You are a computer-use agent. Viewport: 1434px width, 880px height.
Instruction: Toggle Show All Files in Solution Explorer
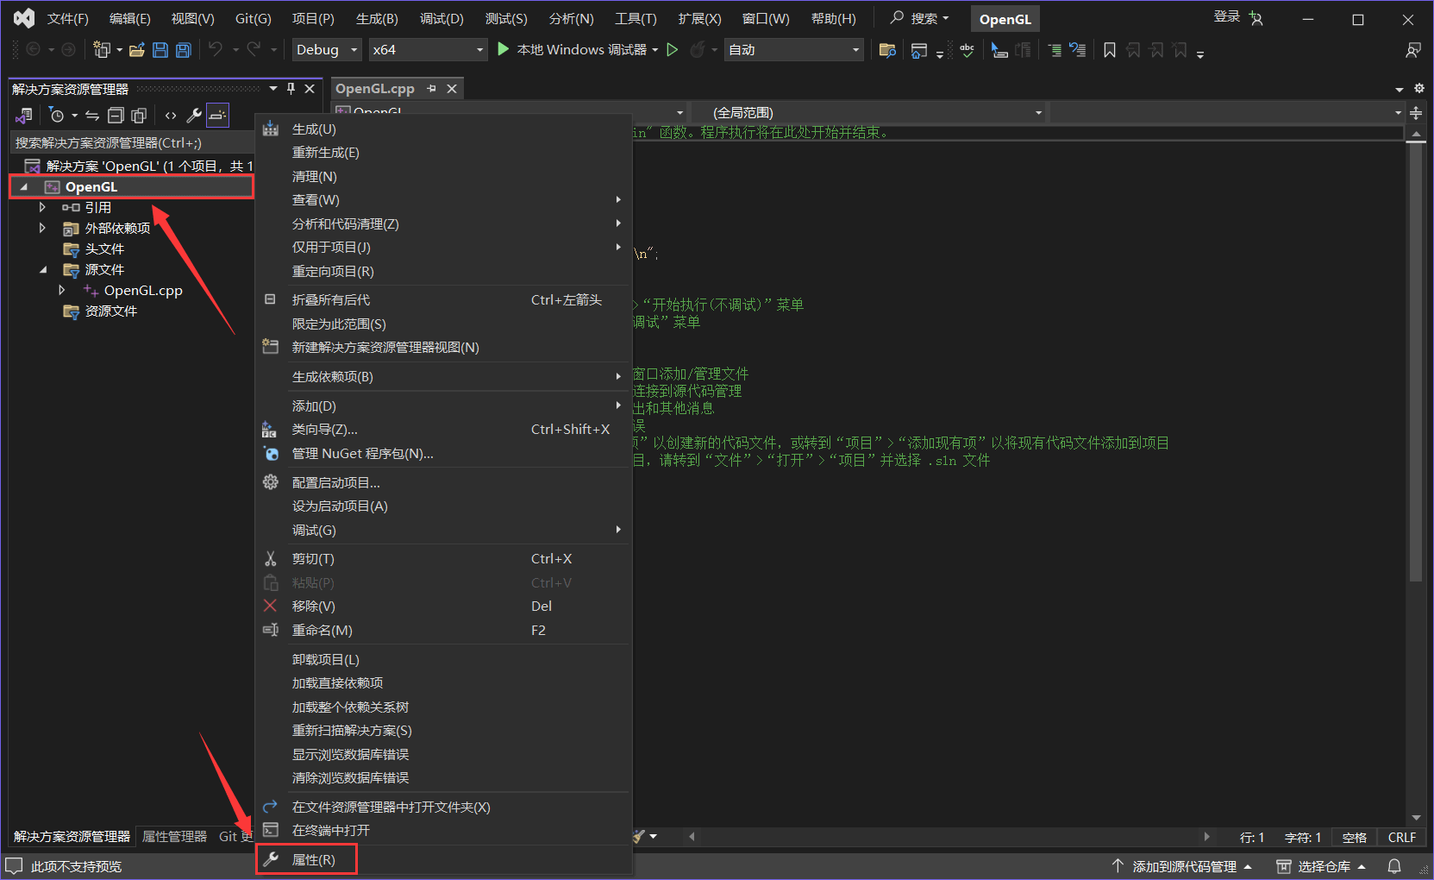coord(139,115)
